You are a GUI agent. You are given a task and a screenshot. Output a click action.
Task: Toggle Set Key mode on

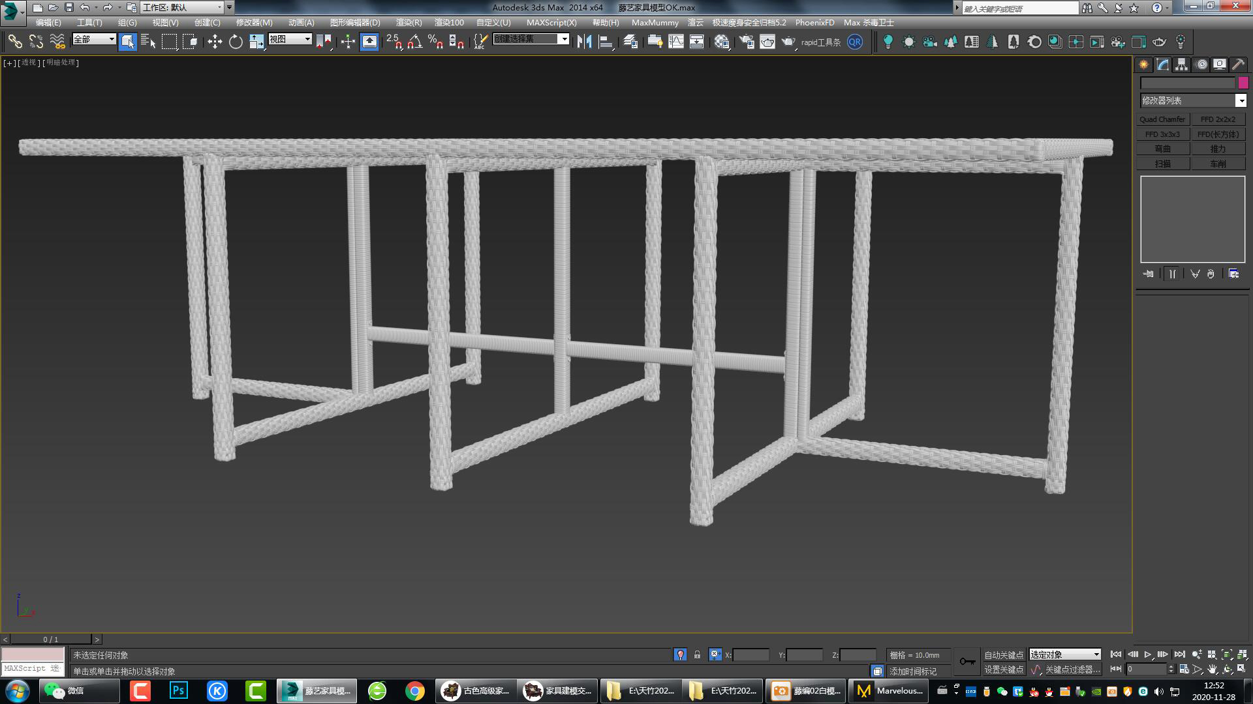(1005, 669)
